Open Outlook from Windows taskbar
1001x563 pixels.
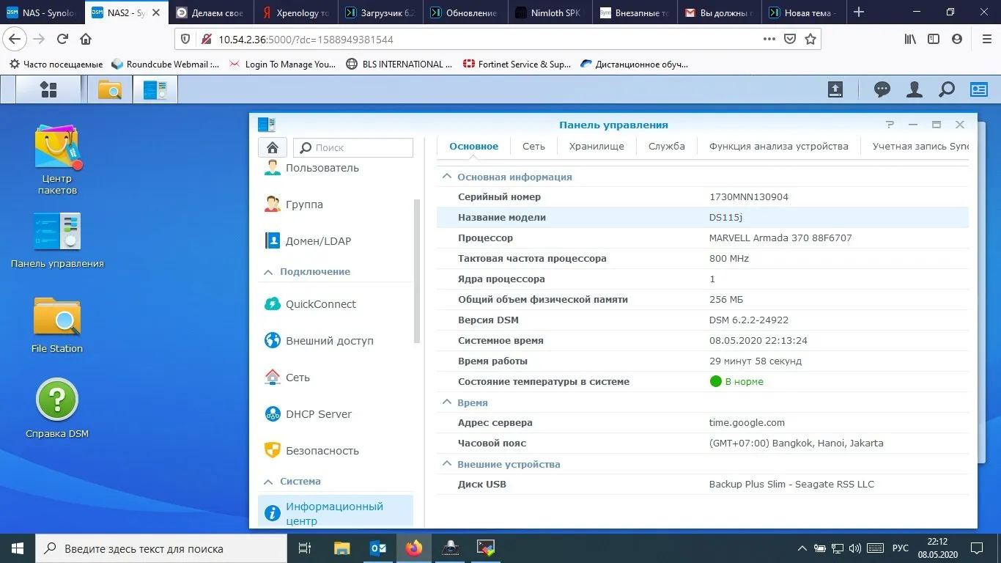(378, 548)
